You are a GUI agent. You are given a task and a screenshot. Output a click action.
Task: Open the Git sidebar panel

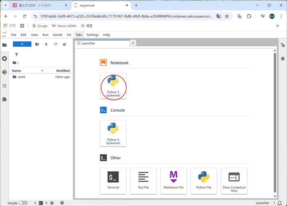pyautogui.click(x=5, y=72)
